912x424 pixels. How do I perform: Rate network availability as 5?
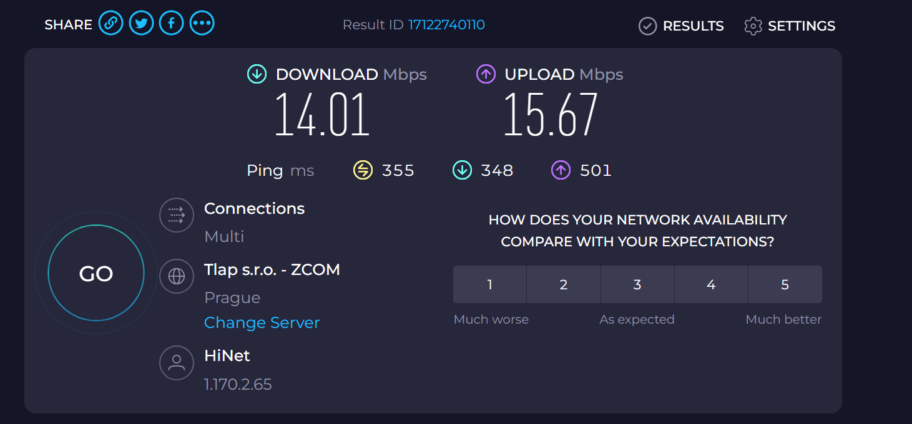[785, 284]
